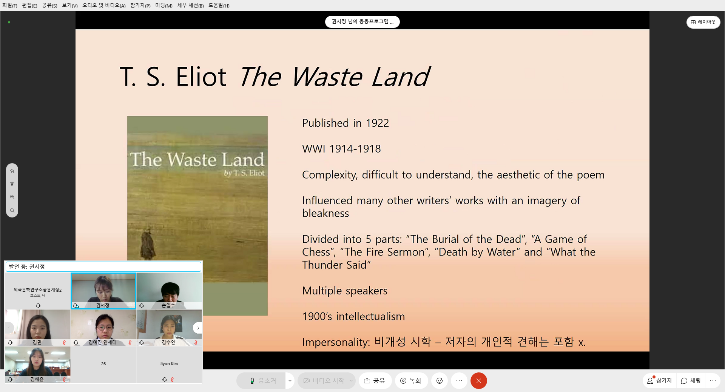Screen dimensions: 725x392
Task: Expand audio options arrow next to 음소거
Action: pyautogui.click(x=290, y=381)
